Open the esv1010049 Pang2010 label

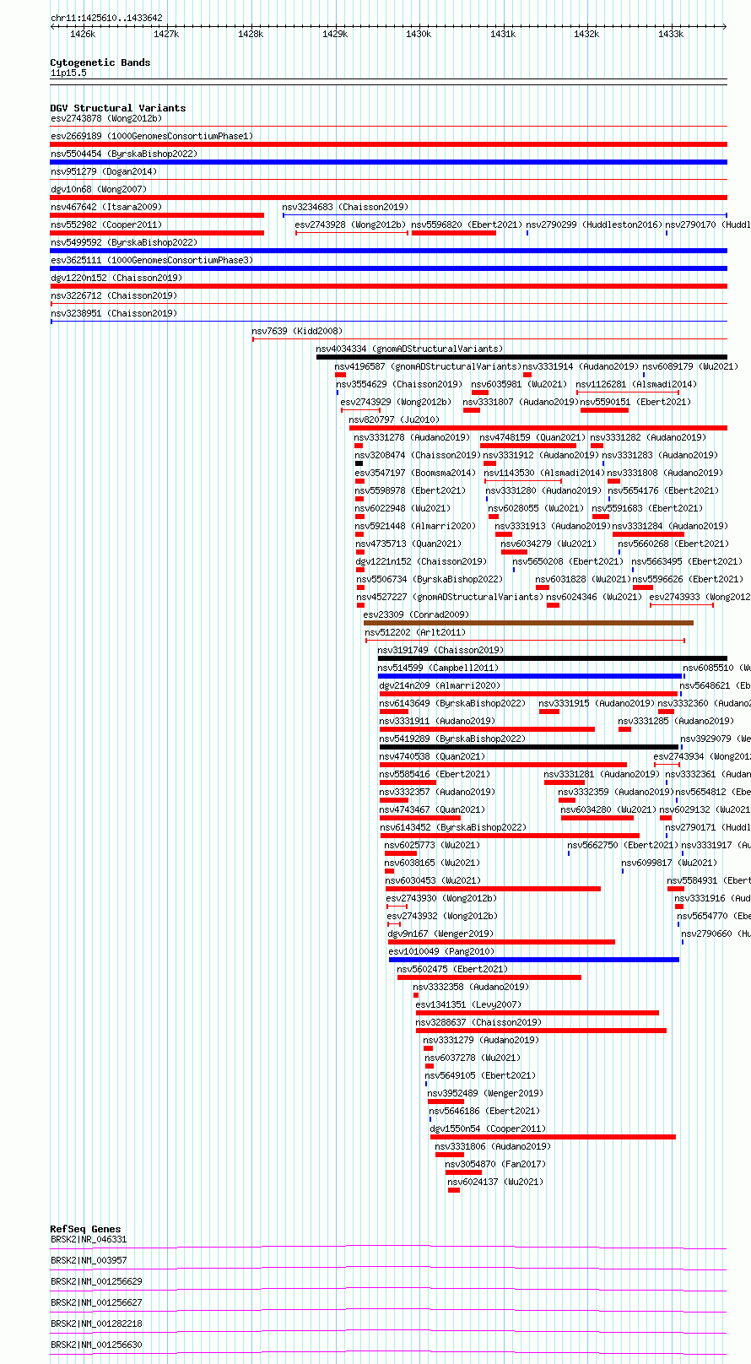(x=441, y=951)
